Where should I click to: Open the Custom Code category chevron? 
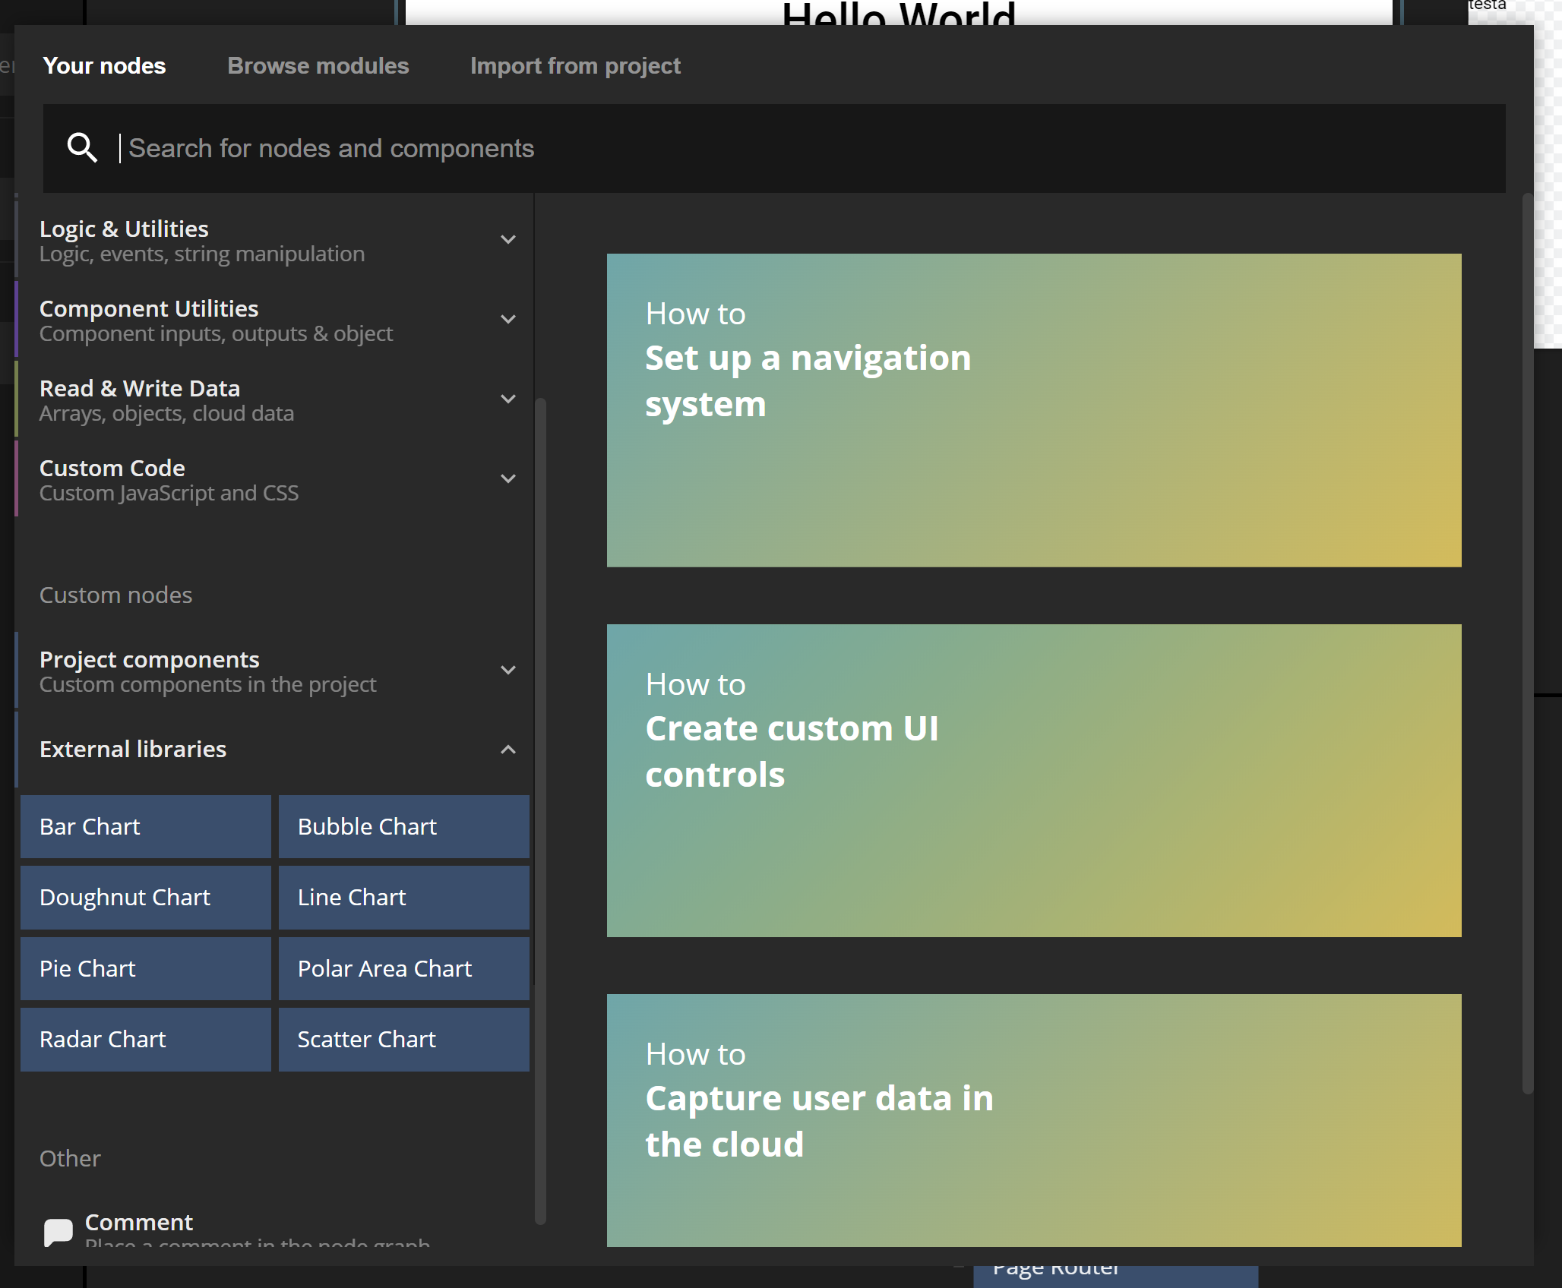[507, 479]
